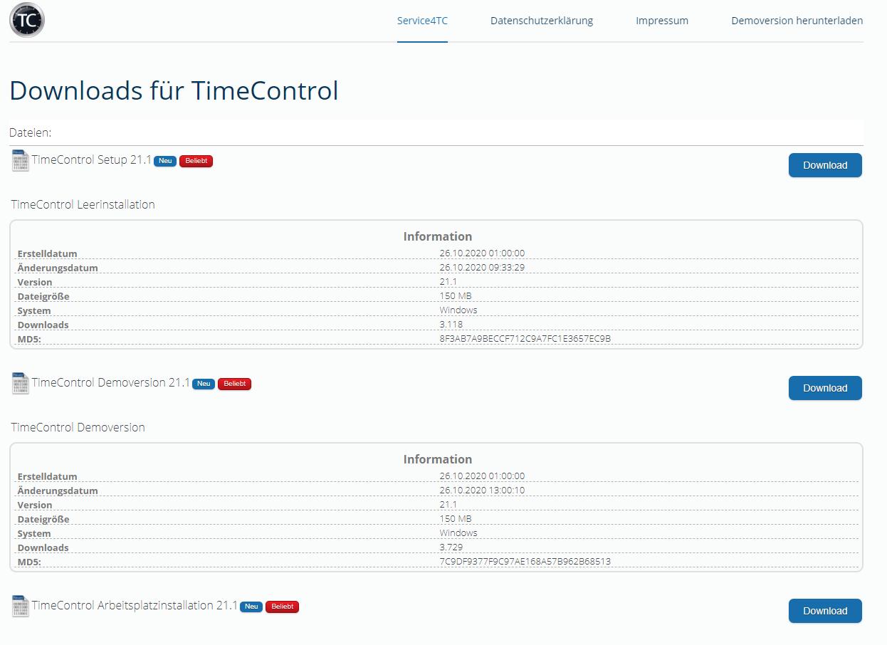Open the TimeControl Setup 21.1 title link
Screen dimensions: 887x645
click(x=91, y=160)
